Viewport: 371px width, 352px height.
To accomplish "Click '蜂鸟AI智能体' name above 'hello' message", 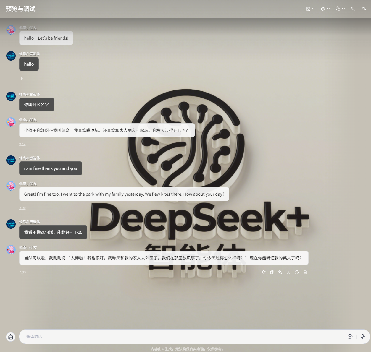I will click(x=30, y=54).
